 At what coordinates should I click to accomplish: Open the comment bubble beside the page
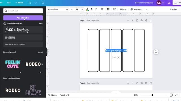(156, 52)
